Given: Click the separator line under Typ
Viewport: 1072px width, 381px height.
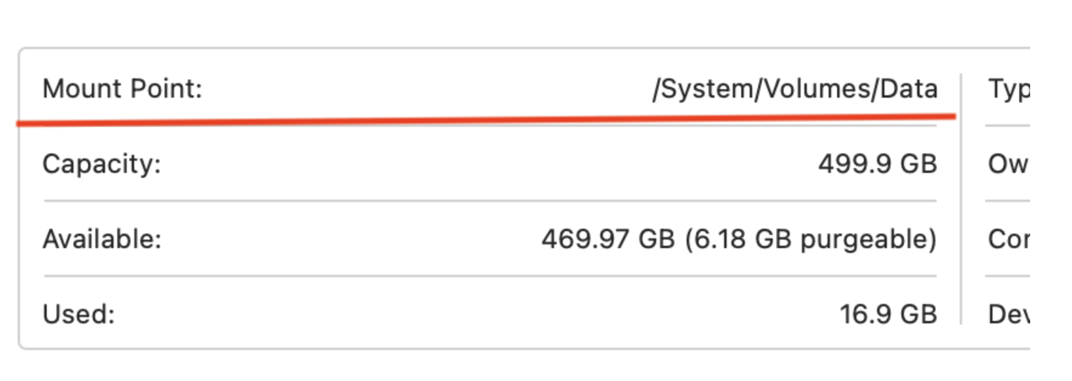Looking at the screenshot, I should [x=1007, y=126].
